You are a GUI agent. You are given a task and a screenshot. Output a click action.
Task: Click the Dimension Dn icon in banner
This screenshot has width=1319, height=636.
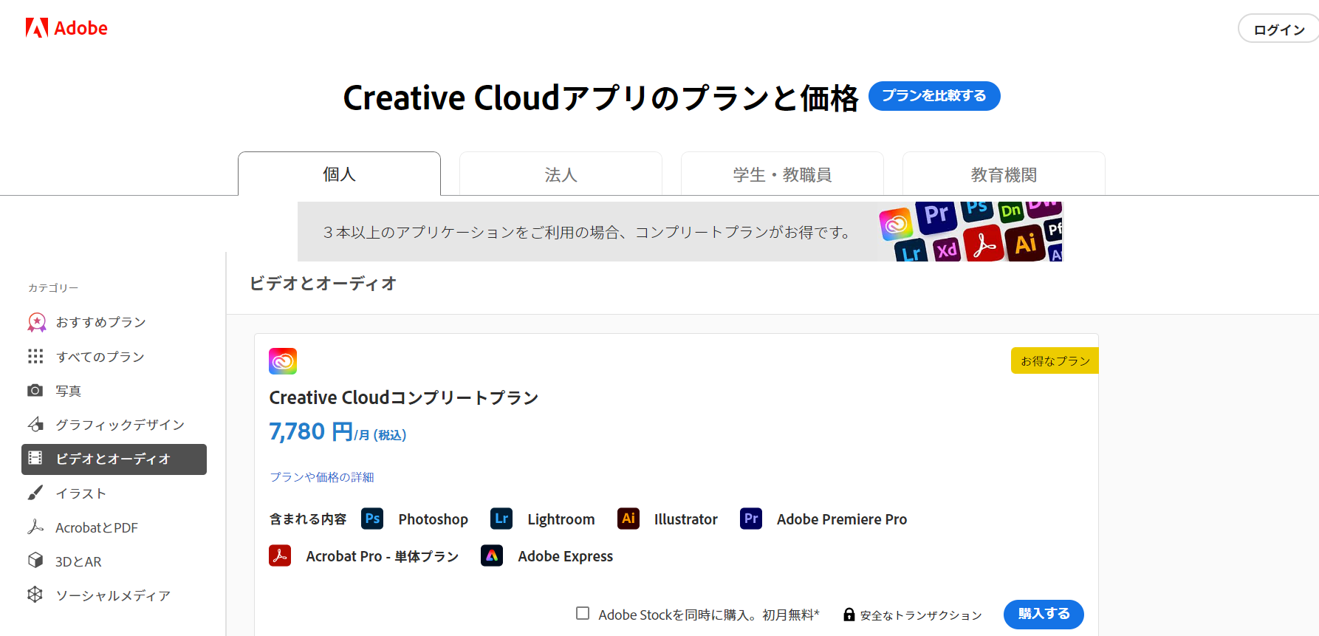(1010, 211)
